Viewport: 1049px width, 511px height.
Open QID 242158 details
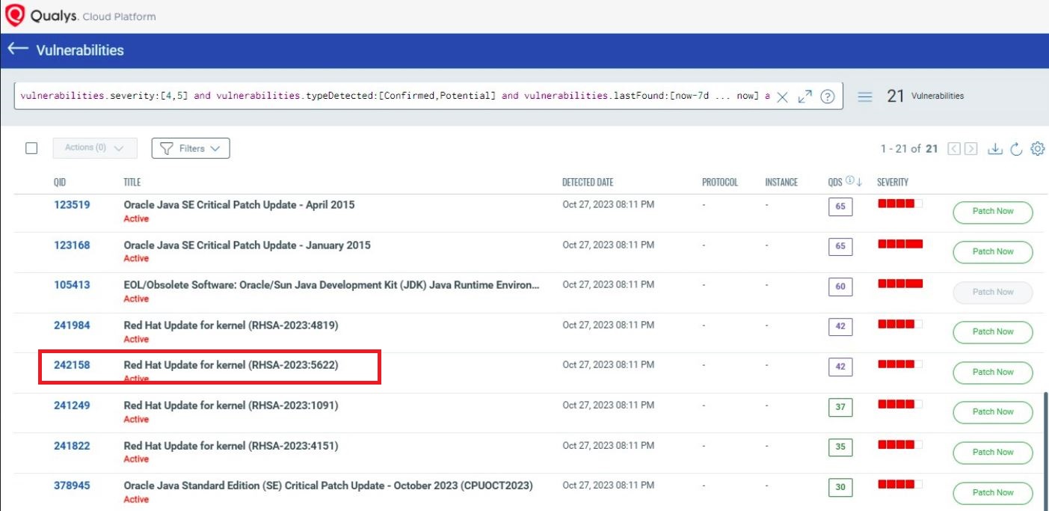click(72, 365)
